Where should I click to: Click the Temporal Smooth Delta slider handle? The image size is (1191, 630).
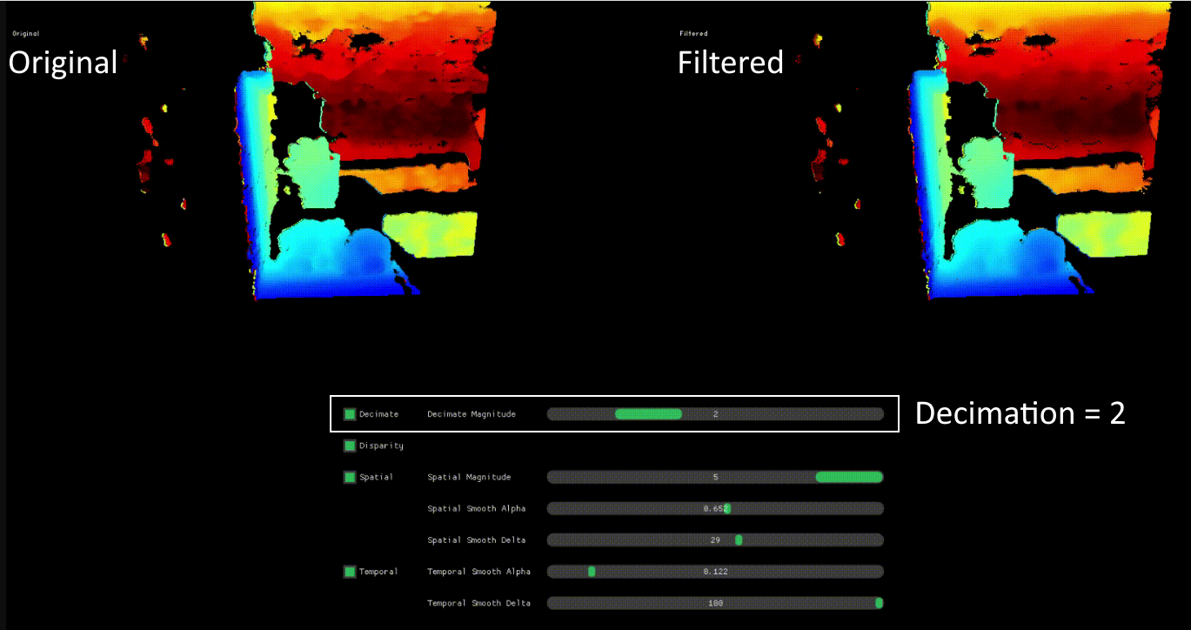click(878, 602)
